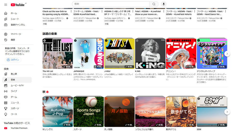Open Autumn J-Pop playlist thumbnail
The image size is (232, 131).
pyautogui.click(x=58, y=112)
